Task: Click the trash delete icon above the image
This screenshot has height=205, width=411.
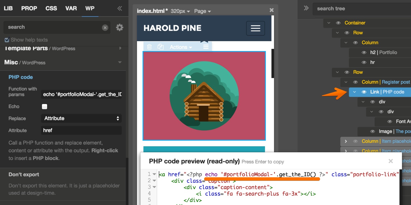Action: pos(149,47)
